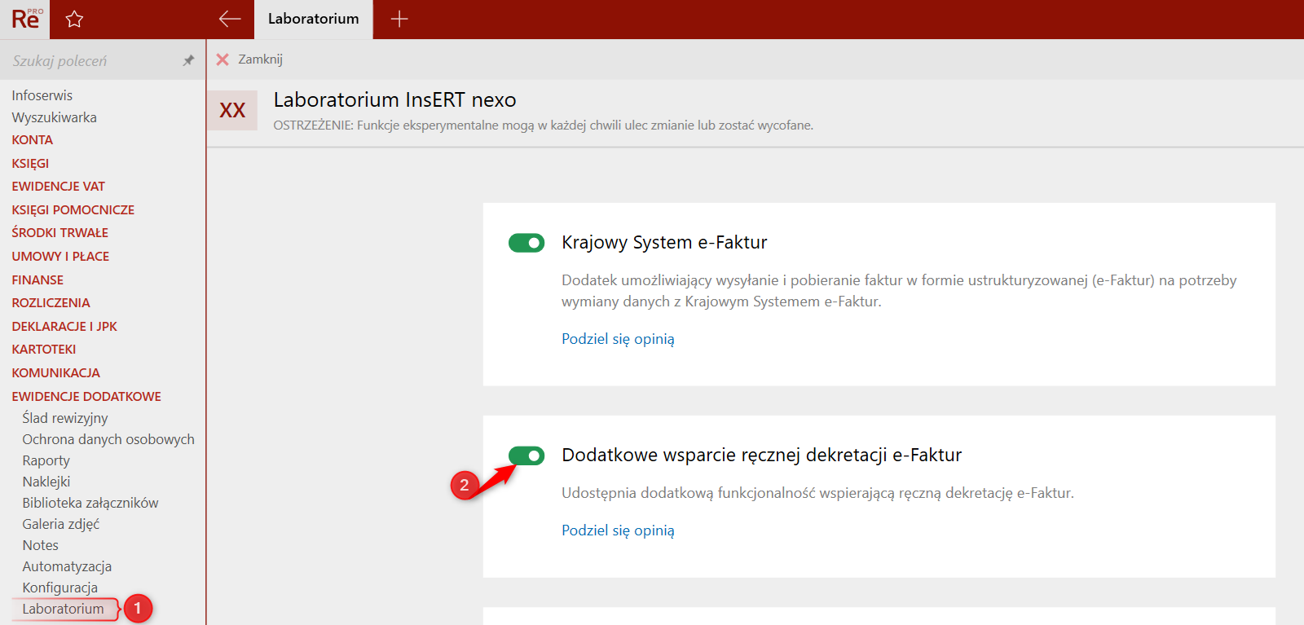1304x625 pixels.
Task: Open Ślad rewizyjny
Action: 65,418
